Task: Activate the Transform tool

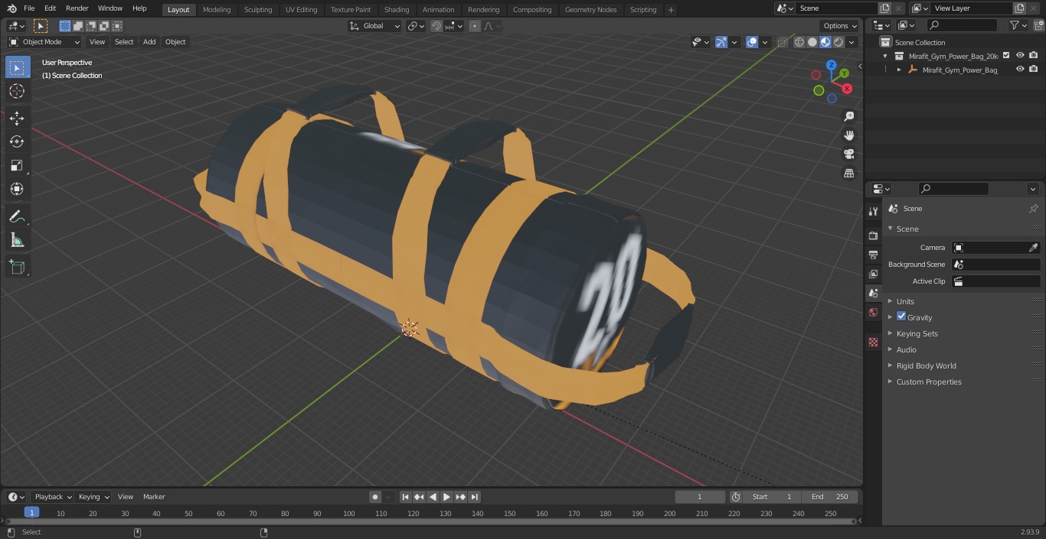Action: click(x=17, y=189)
